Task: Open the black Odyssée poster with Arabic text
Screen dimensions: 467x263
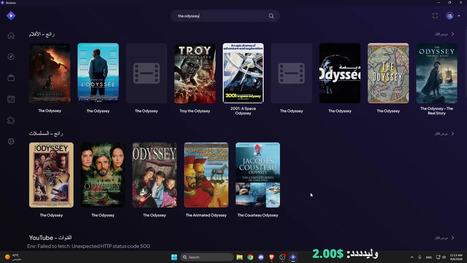Action: tap(340, 73)
